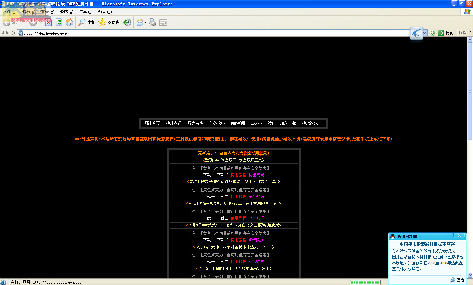Click the scrollbar down arrow
The image size is (473, 285).
coord(470,275)
